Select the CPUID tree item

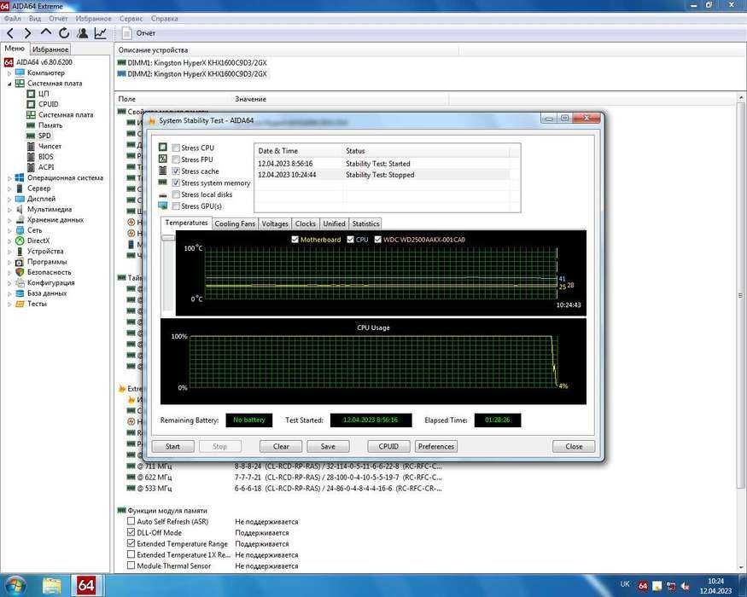[48, 104]
